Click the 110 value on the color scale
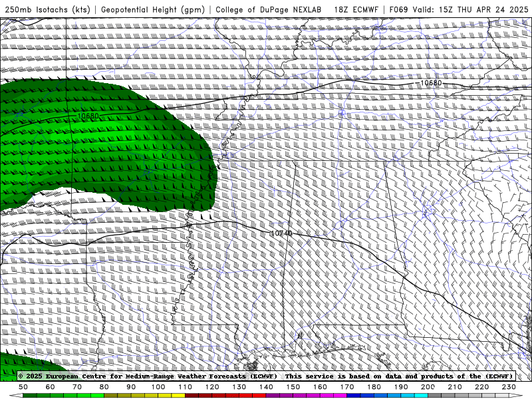This screenshot has width=532, height=399. (x=185, y=387)
